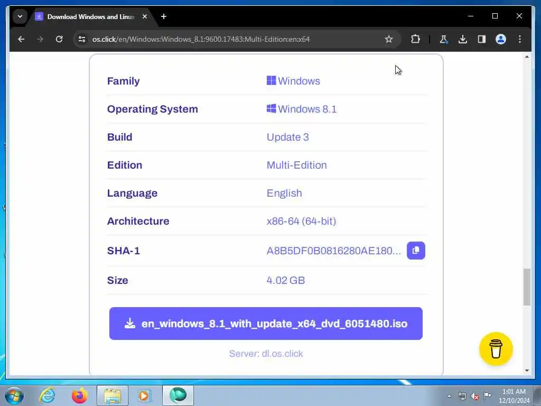Expand the tab search dropdown

tap(20, 16)
